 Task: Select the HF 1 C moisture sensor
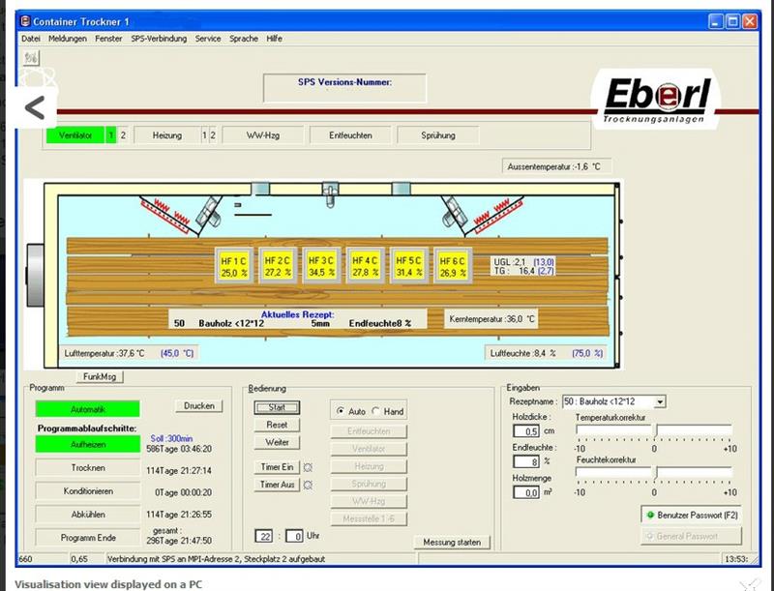pos(234,266)
